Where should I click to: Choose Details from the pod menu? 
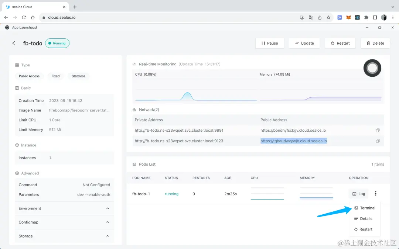[x=363, y=218]
